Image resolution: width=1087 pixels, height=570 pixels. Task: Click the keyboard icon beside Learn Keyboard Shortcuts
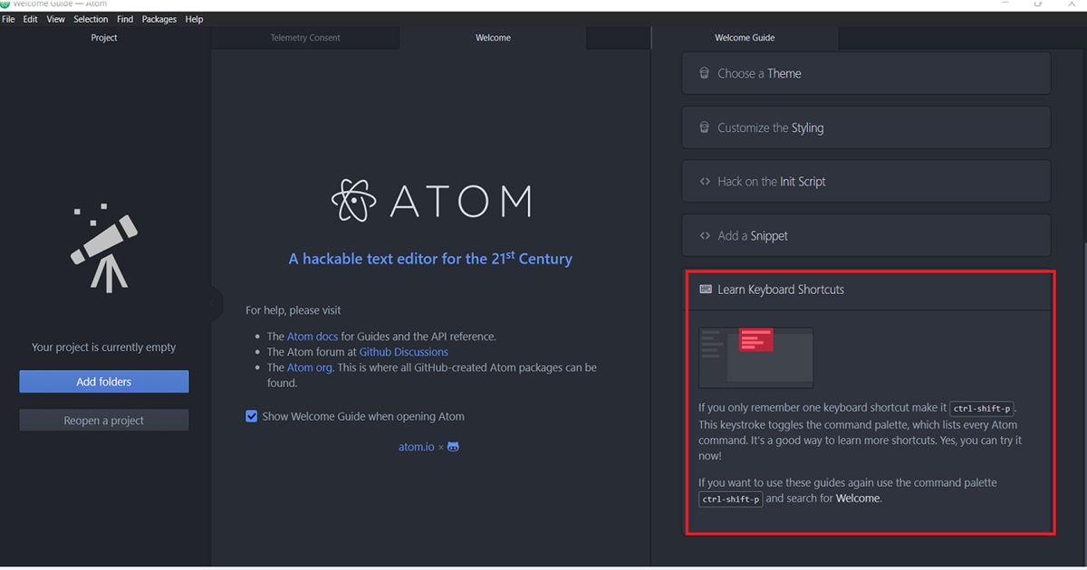pyautogui.click(x=705, y=290)
